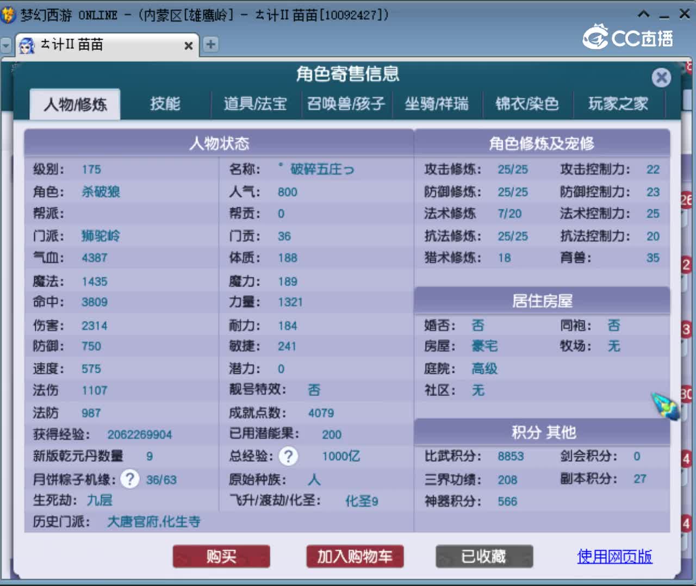Click the 庭院 value 高级

pyautogui.click(x=484, y=369)
